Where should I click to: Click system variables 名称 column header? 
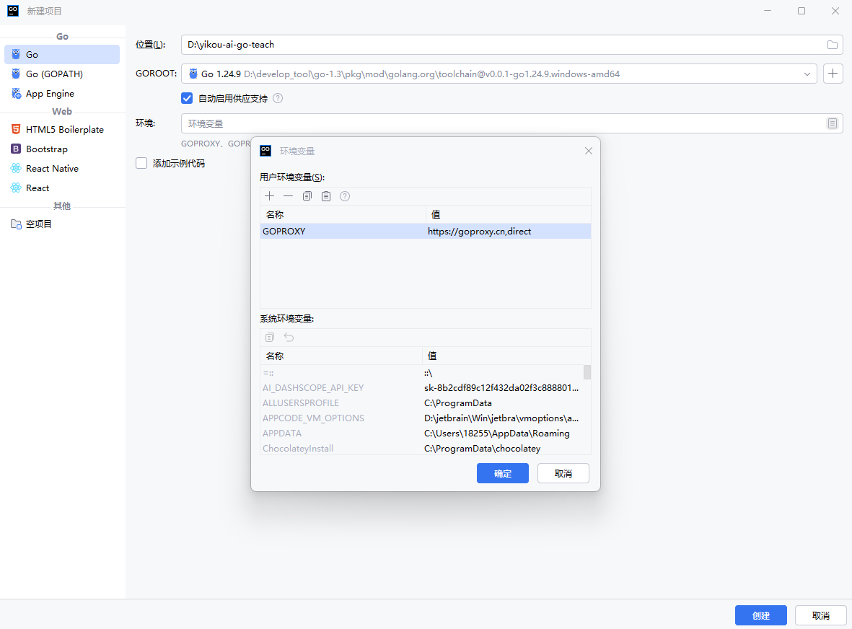click(x=341, y=356)
